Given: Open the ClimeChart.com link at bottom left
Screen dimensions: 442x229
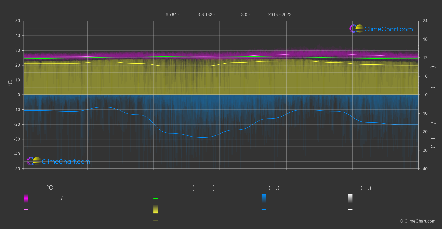Looking at the screenshot, I should (66, 162).
